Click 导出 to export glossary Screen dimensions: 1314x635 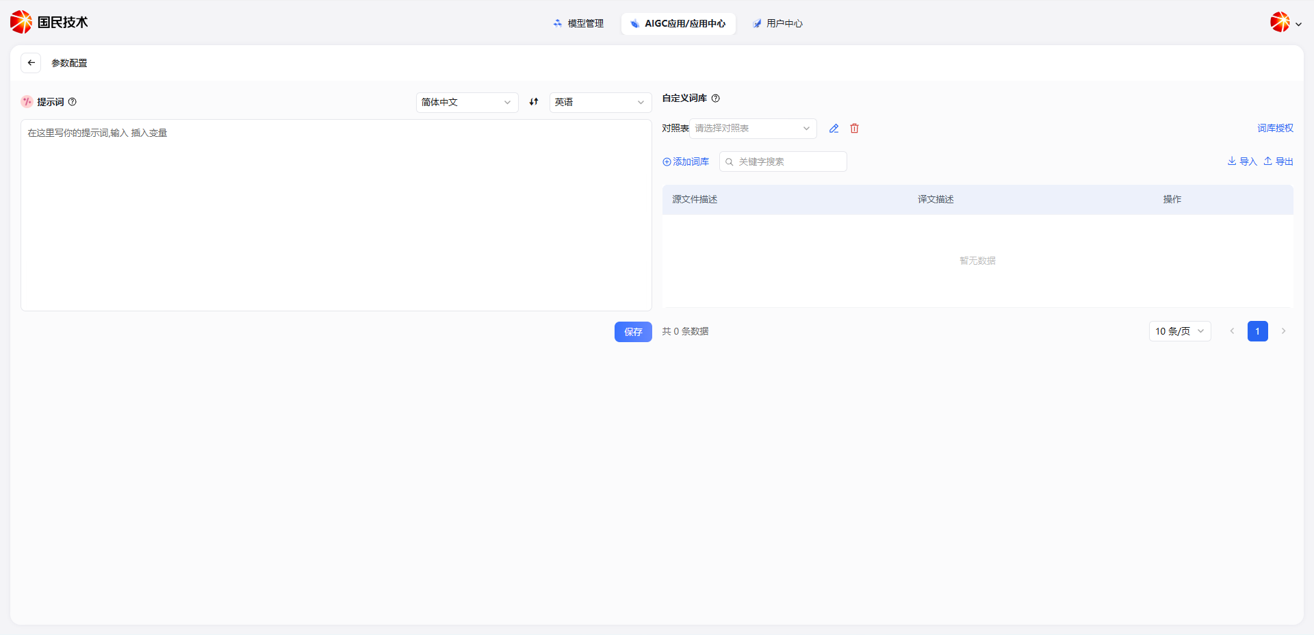[1278, 161]
